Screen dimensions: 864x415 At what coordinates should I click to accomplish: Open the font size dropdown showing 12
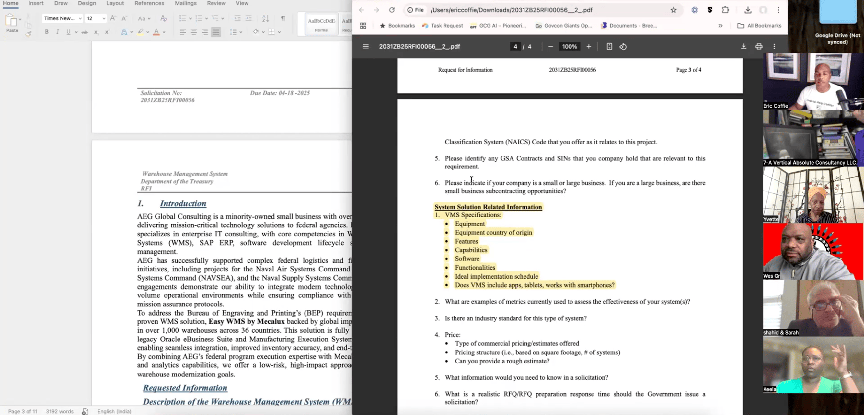tap(104, 18)
